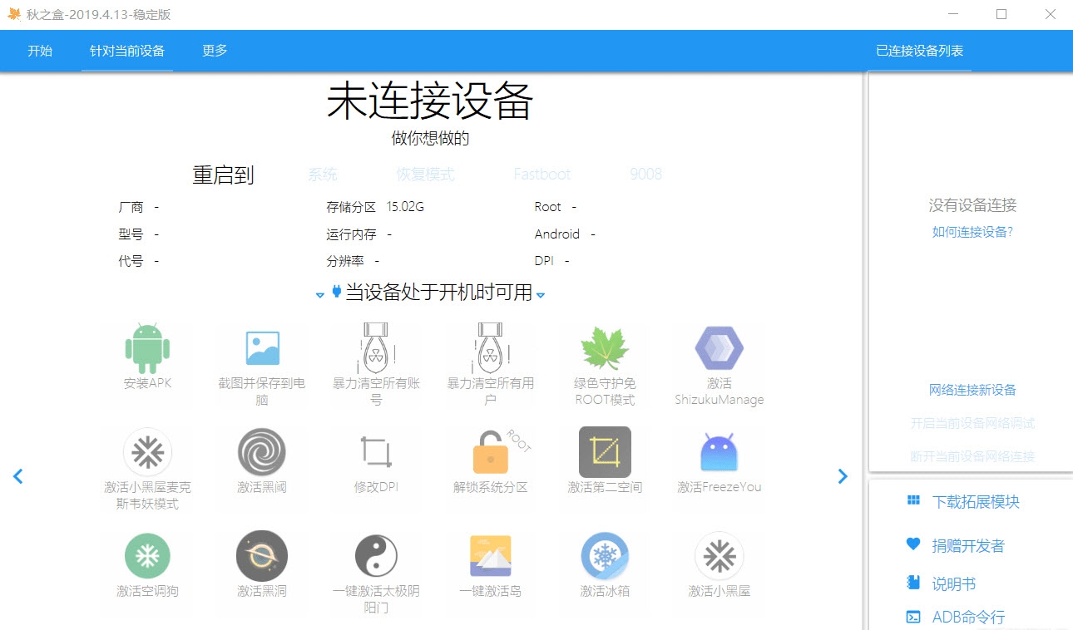
Task: Select 激活冰箱 snowflake tool
Action: [605, 568]
